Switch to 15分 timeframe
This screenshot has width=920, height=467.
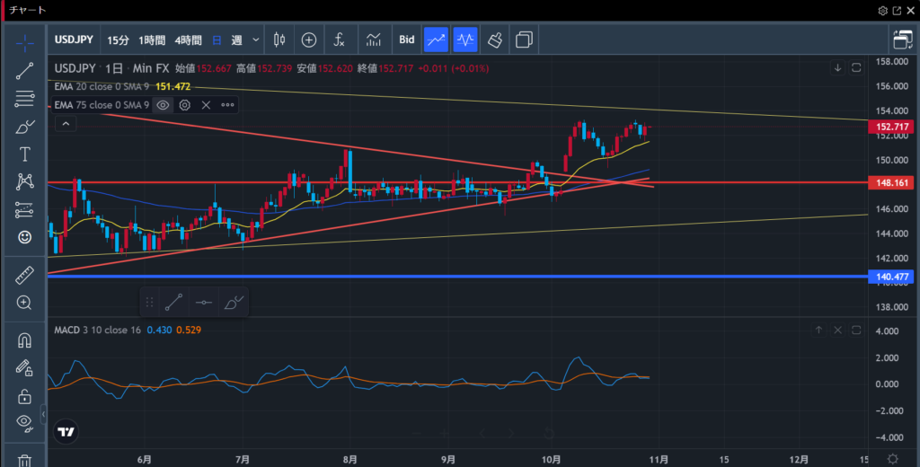point(118,40)
